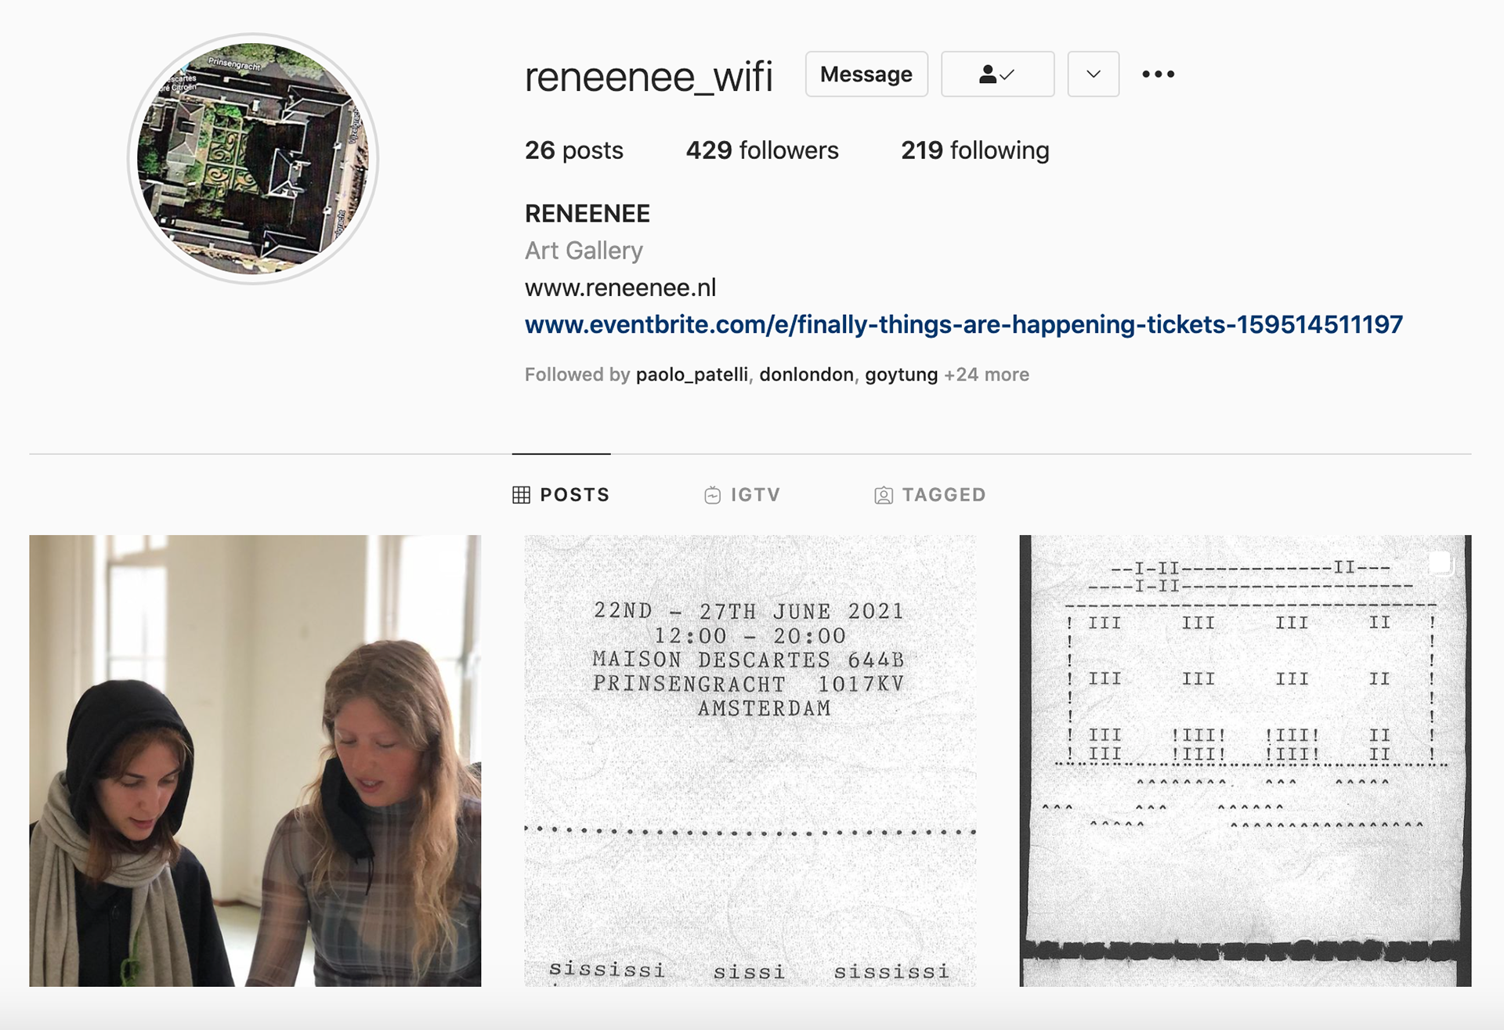The image size is (1504, 1030).
Task: Show the +24 more mutual followers
Action: click(986, 375)
